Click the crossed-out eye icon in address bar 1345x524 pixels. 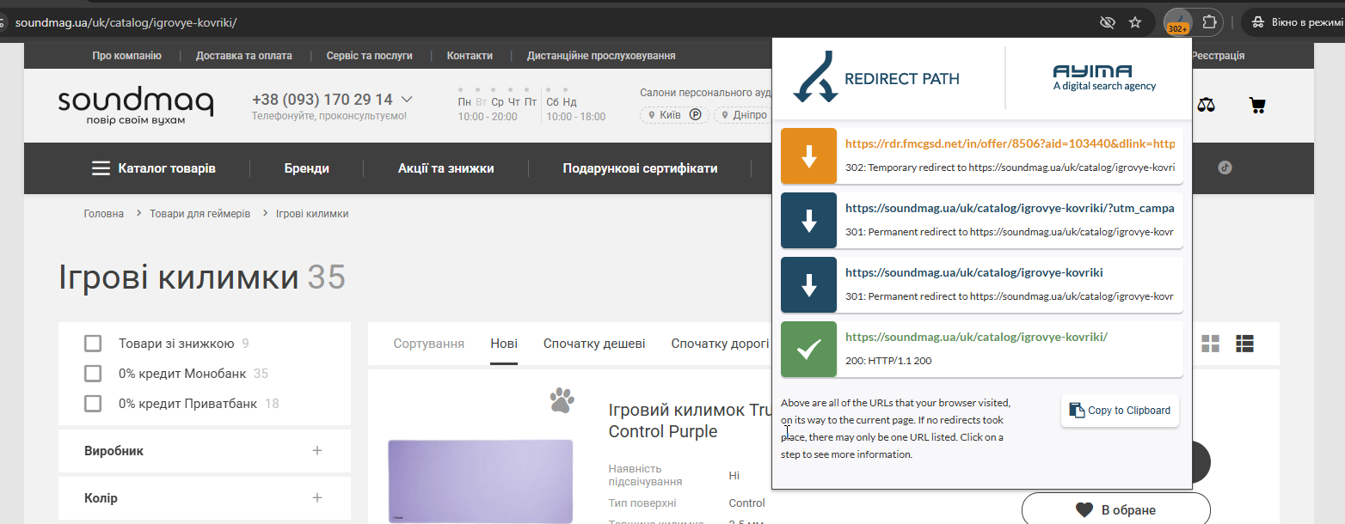(1108, 22)
